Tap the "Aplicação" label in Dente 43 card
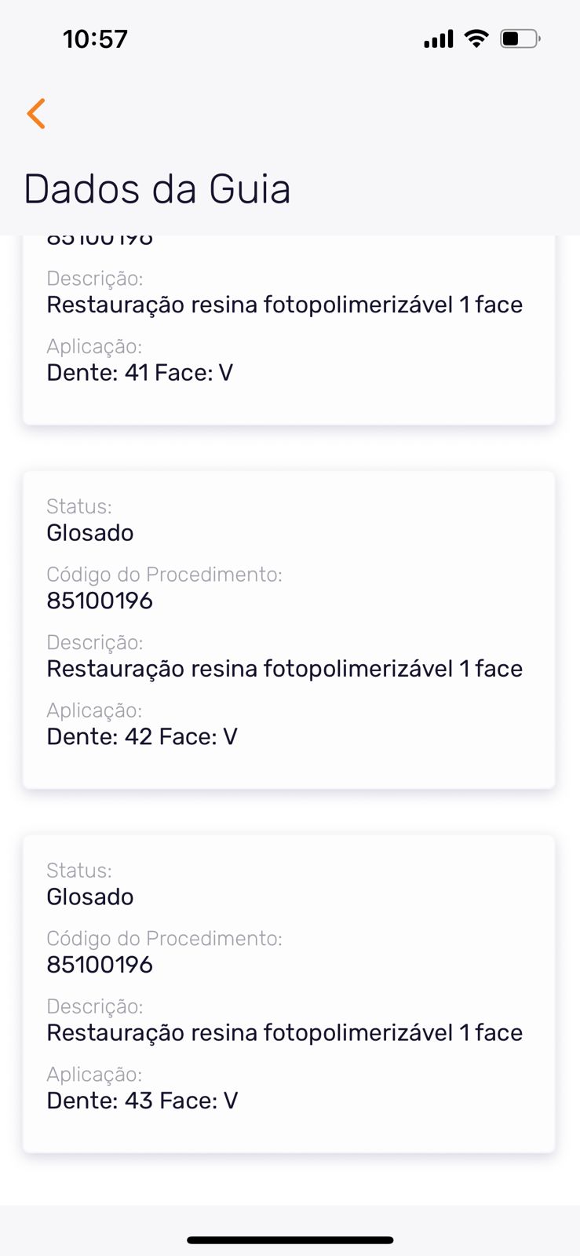The height and width of the screenshot is (1256, 580). click(x=94, y=1075)
